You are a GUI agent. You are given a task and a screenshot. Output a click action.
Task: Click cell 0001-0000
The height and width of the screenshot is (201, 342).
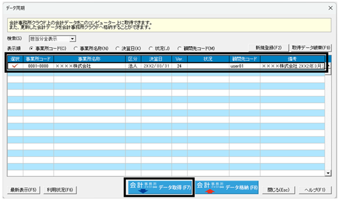pyautogui.click(x=38, y=66)
